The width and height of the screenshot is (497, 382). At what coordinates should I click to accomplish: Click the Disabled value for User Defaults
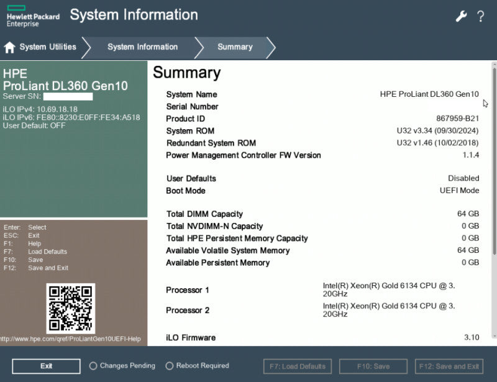(463, 178)
